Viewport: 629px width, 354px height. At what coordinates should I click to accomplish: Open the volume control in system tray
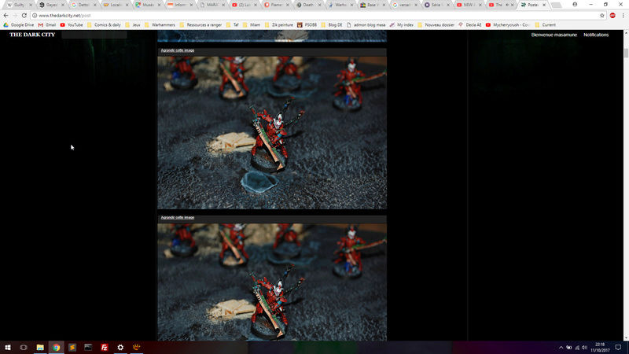(x=584, y=348)
